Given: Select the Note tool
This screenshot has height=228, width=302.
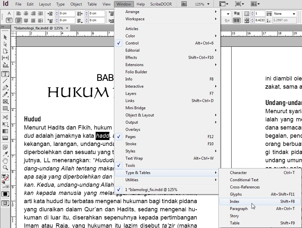Looking at the screenshot, I should (x=5, y=147).
